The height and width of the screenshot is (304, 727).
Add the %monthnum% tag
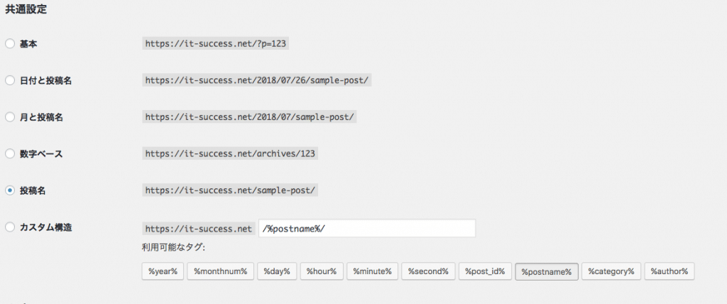click(221, 271)
